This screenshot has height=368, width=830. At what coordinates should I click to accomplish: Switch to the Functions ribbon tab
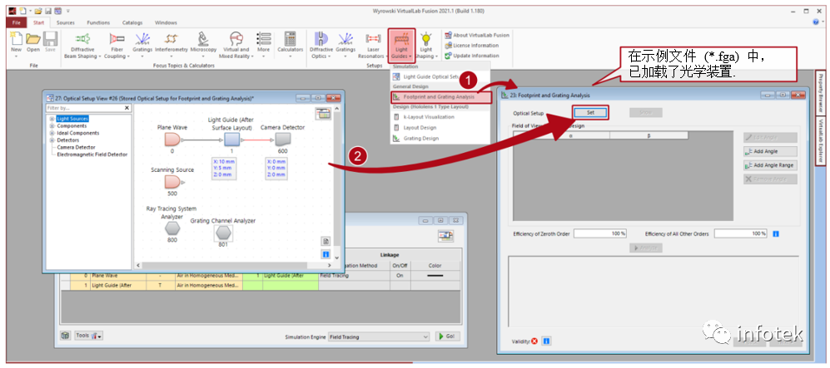(x=98, y=22)
